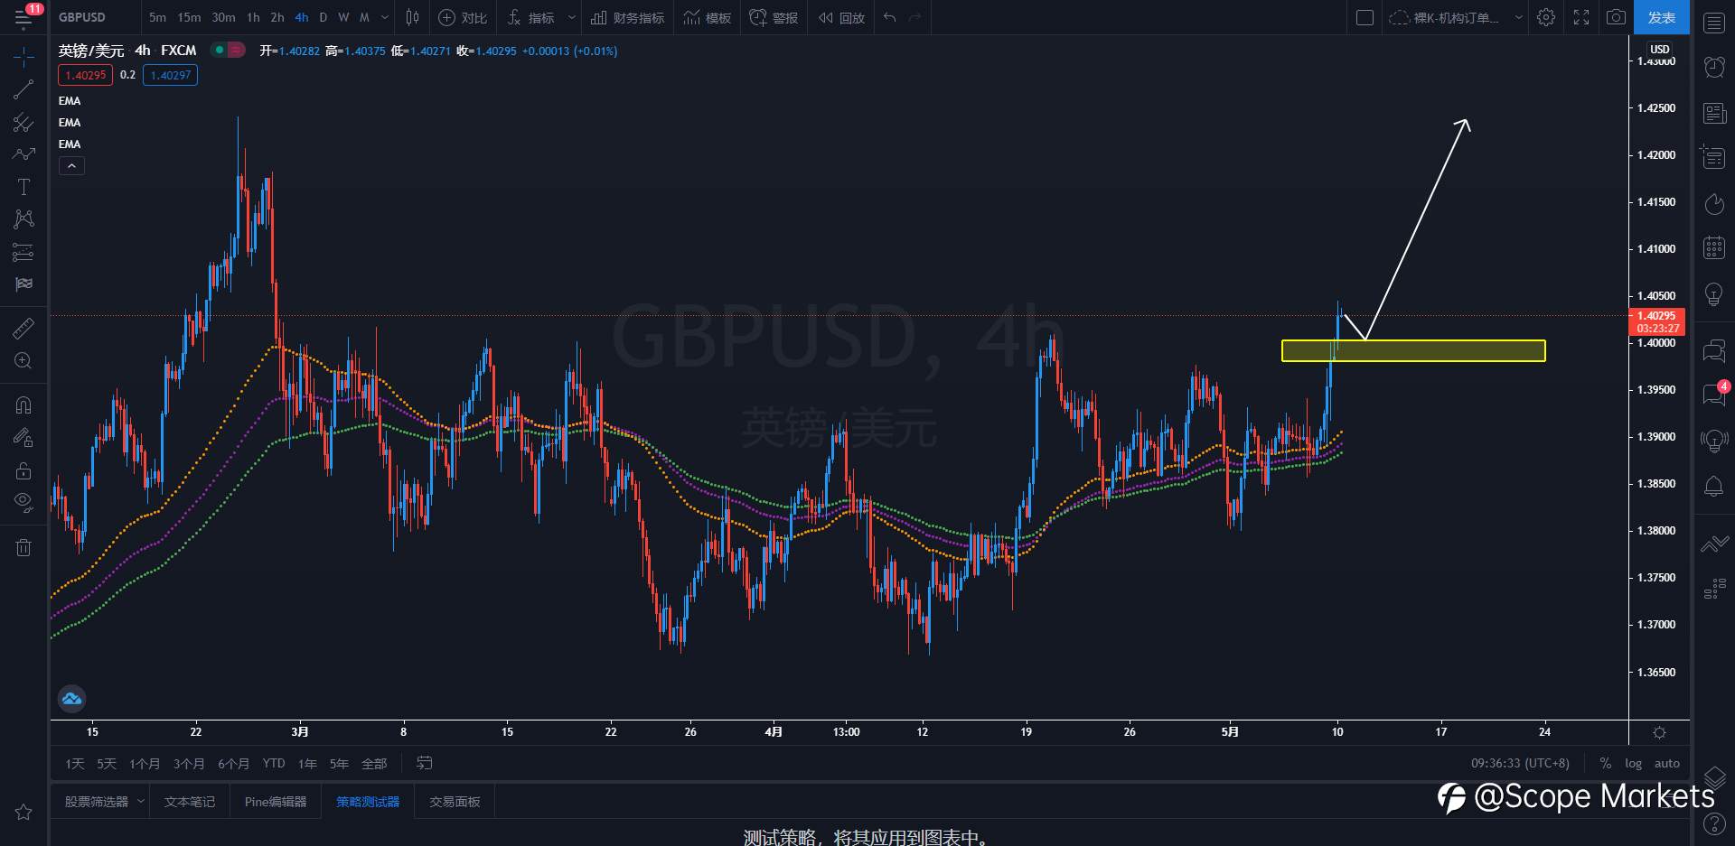This screenshot has height=846, width=1735.
Task: Toggle auto scale mode
Action: (1666, 764)
